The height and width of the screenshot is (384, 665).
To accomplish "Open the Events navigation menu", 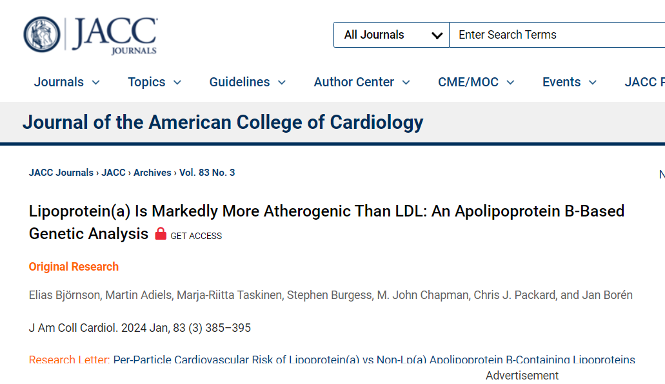I will click(569, 82).
